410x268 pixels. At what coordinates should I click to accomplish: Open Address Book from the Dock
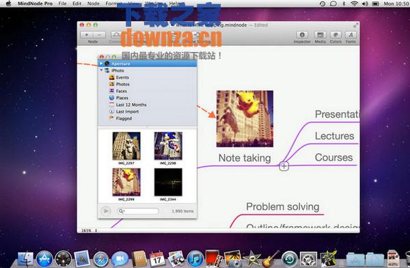click(139, 258)
